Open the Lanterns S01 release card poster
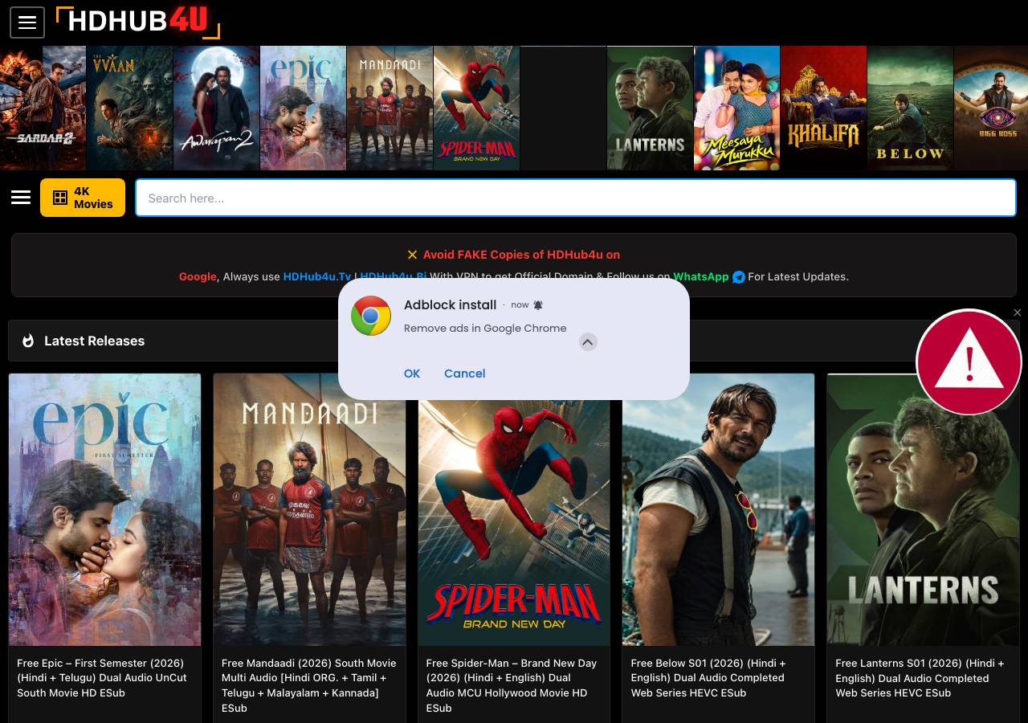The width and height of the screenshot is (1028, 723). click(924, 509)
